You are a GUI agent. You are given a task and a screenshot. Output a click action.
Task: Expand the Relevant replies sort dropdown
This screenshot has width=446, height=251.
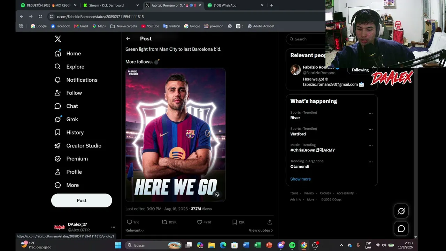(x=134, y=230)
